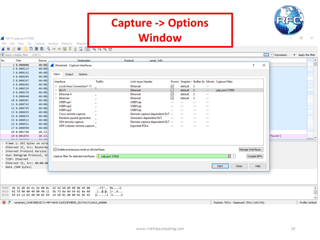The width and height of the screenshot is (320, 240).
Task: Click the Start button
Action: [x=220, y=166]
